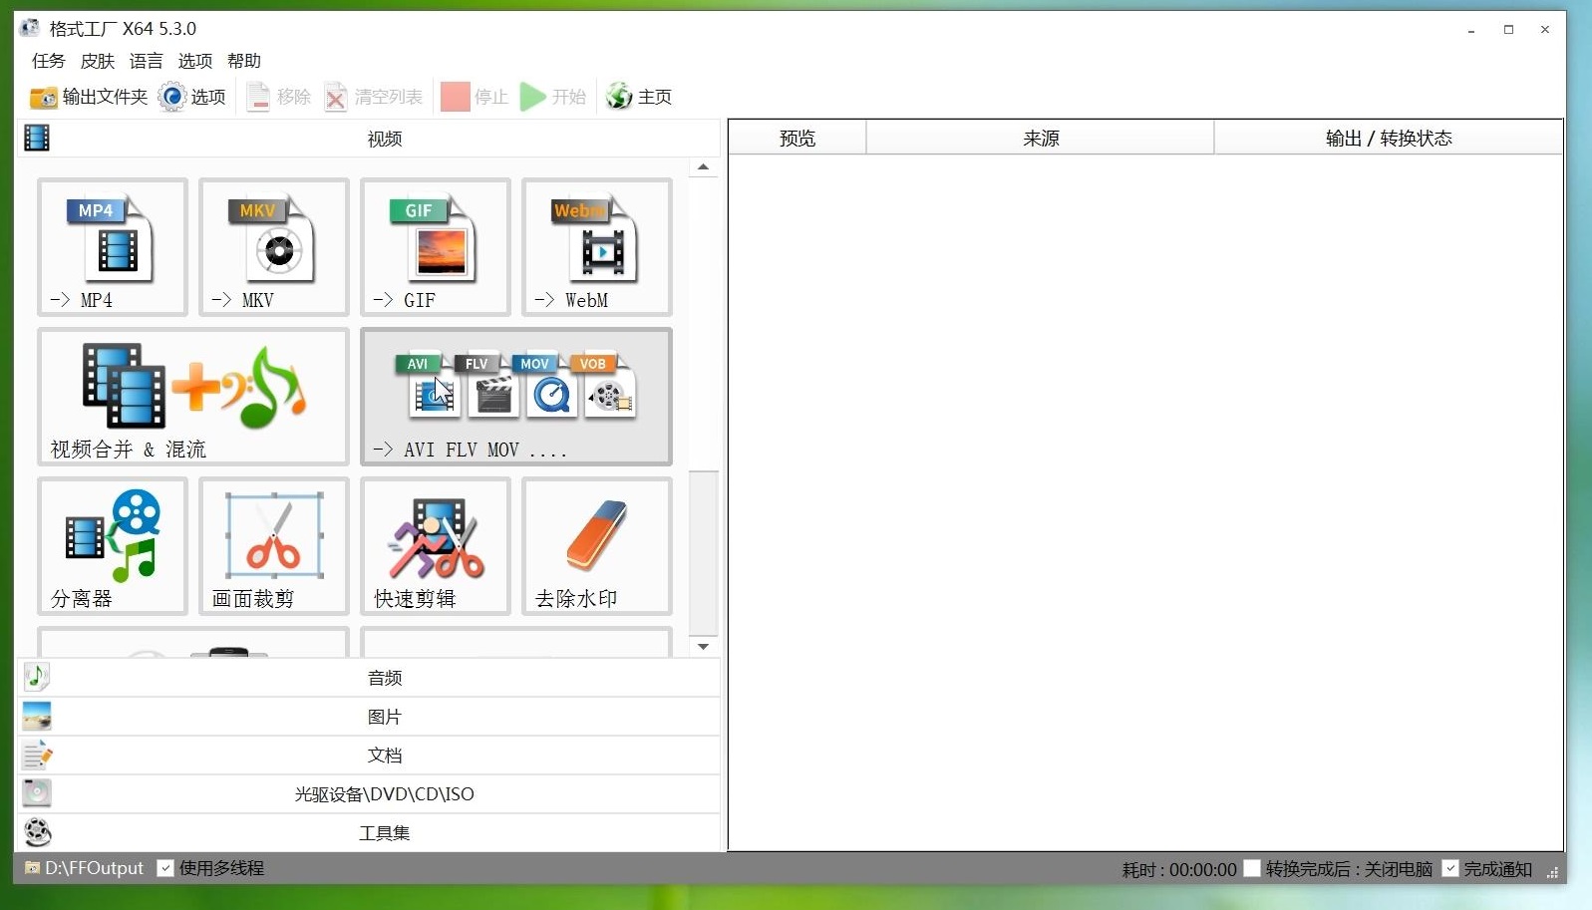This screenshot has width=1592, height=910.
Task: Click the 输出文件夹 toolbar button
Action: coord(88,97)
